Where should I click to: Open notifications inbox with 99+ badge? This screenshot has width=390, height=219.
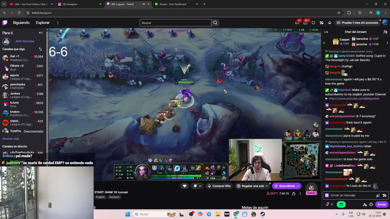[x=305, y=23]
